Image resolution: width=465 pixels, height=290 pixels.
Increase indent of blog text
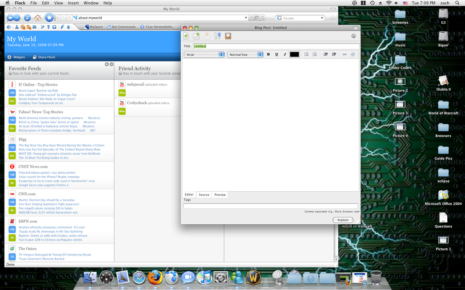(x=334, y=54)
